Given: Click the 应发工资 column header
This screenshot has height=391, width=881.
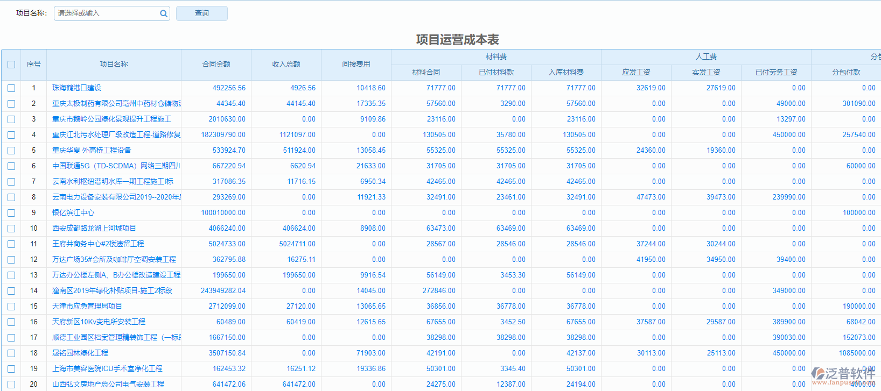Looking at the screenshot, I should [636, 72].
